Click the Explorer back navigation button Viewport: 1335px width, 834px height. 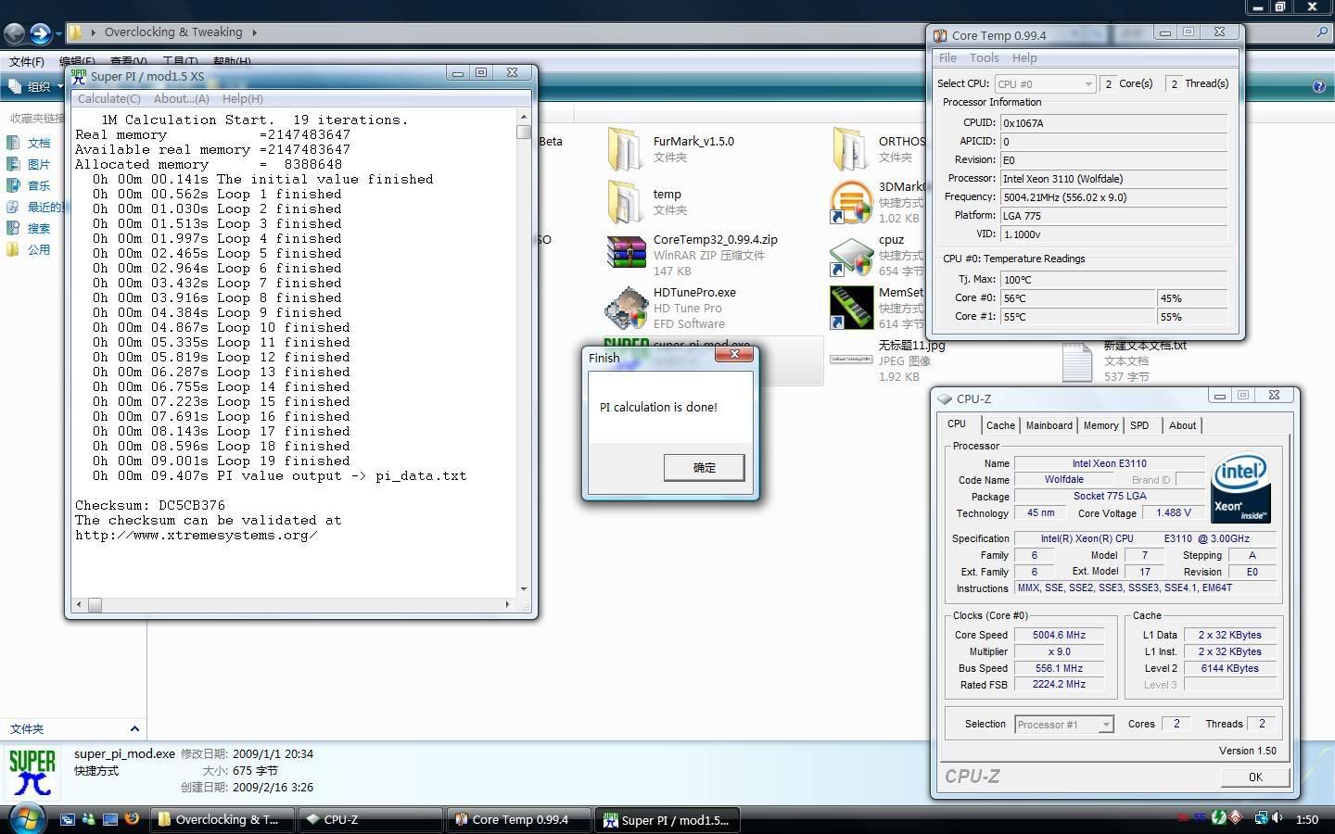(14, 34)
